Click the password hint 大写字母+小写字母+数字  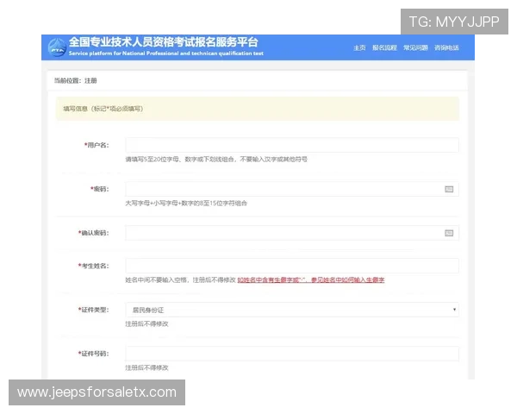[186, 203]
